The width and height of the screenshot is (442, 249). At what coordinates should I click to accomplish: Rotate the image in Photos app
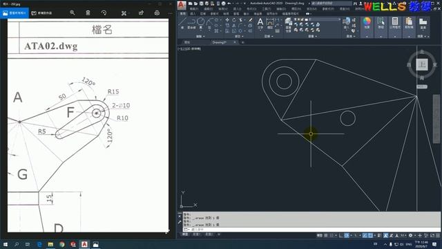(104, 12)
